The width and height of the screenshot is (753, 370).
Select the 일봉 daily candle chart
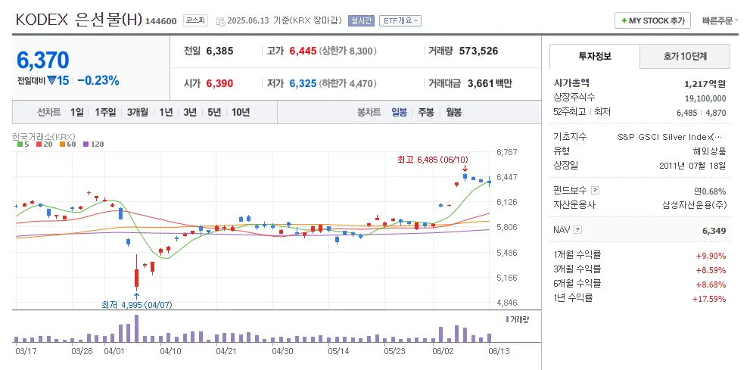tap(399, 112)
